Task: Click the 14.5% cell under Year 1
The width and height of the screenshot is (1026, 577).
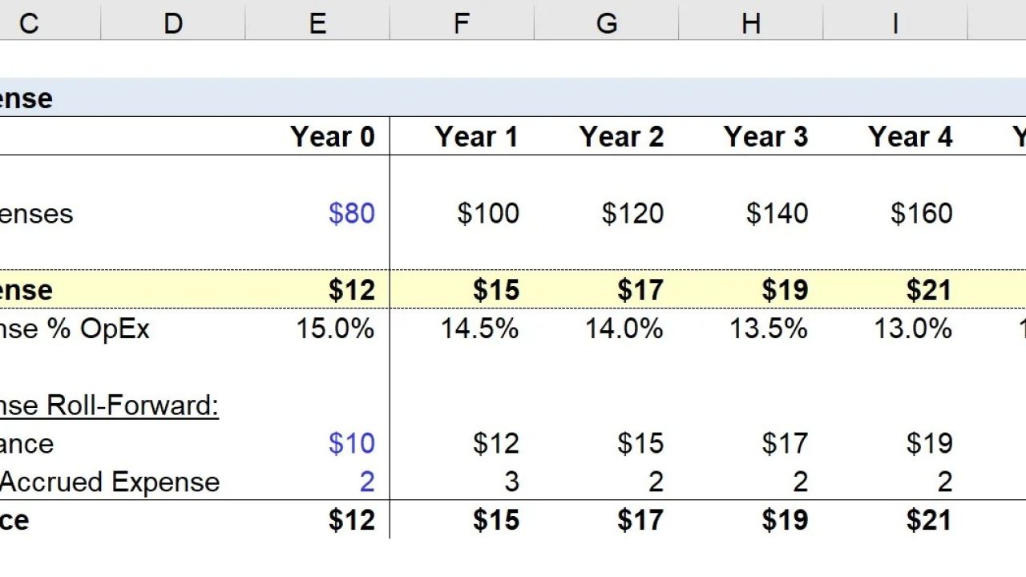Action: [479, 329]
